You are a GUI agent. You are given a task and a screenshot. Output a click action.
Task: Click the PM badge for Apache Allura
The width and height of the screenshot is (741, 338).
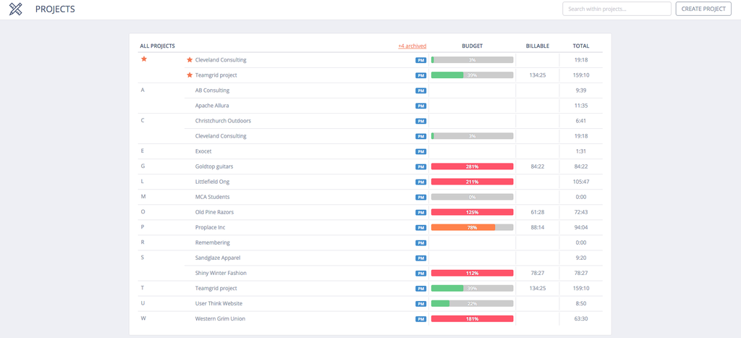(x=420, y=106)
